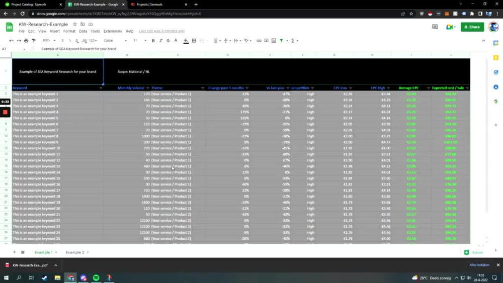Collapse the toolbar with up chevron

click(483, 41)
